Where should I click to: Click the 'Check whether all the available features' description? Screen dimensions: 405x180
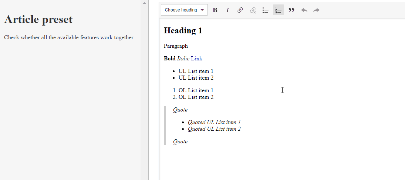[69, 37]
